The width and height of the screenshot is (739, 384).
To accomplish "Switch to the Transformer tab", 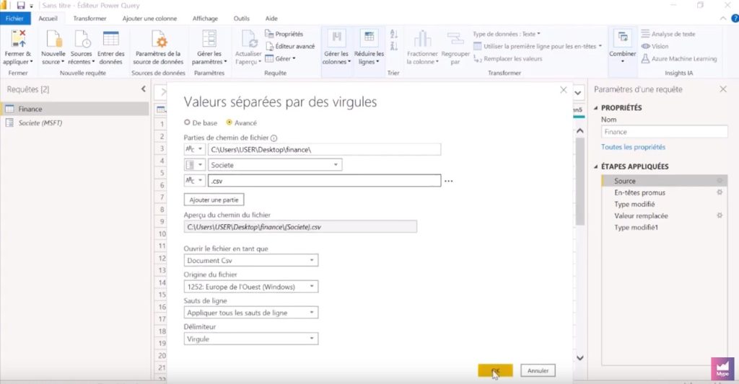I will [89, 18].
